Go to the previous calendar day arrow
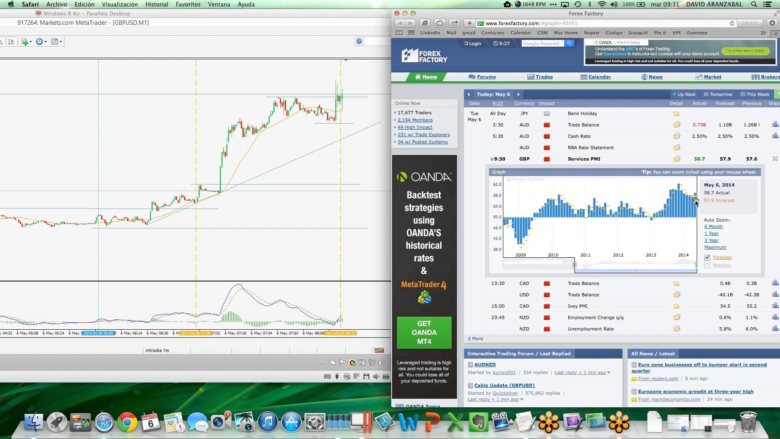Viewport: 780px width, 439px height. (x=468, y=94)
